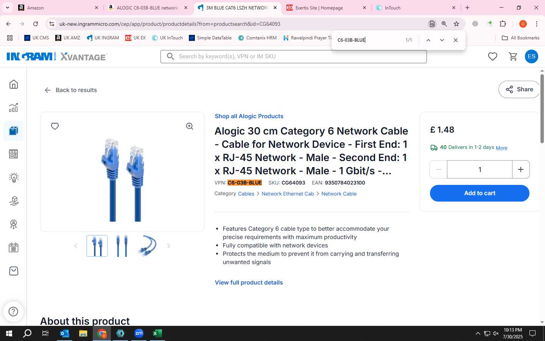Open View full product details link

(x=249, y=283)
